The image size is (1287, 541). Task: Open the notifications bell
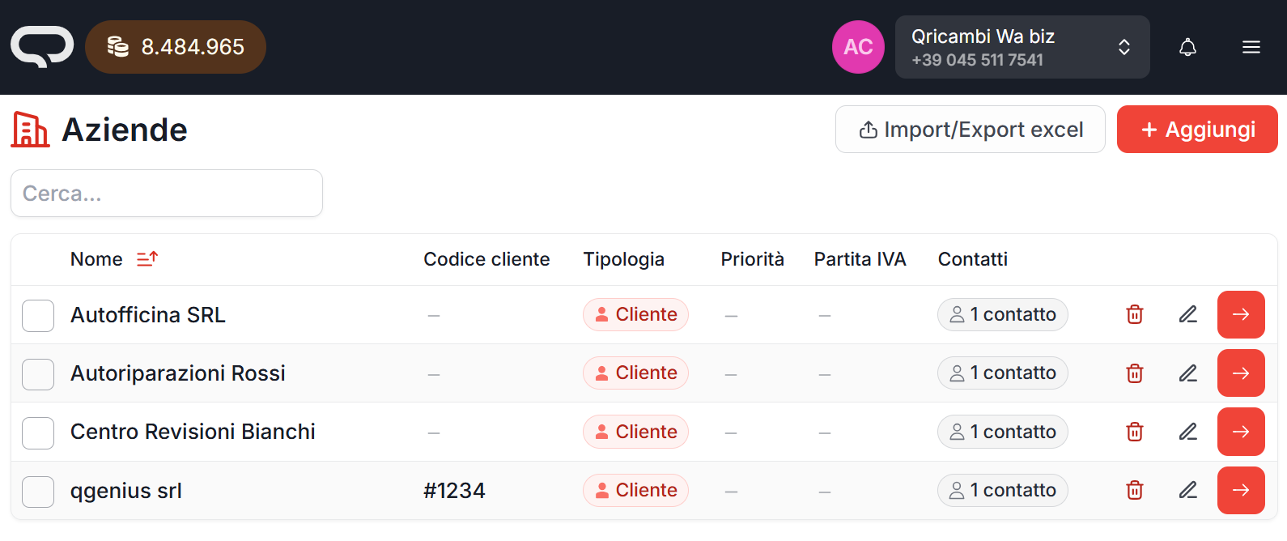tap(1187, 47)
